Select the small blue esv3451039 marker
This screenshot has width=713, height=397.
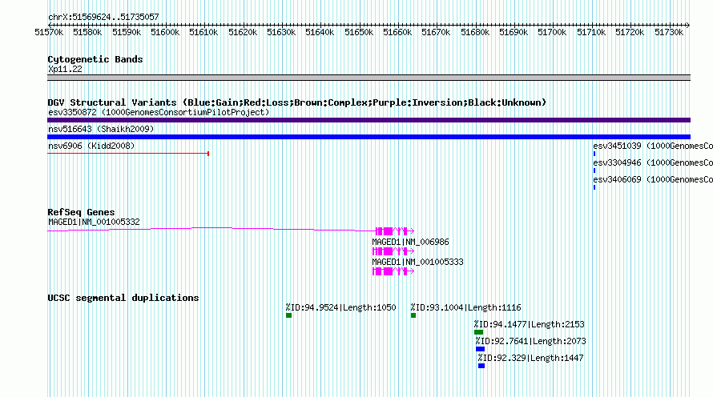tap(594, 154)
